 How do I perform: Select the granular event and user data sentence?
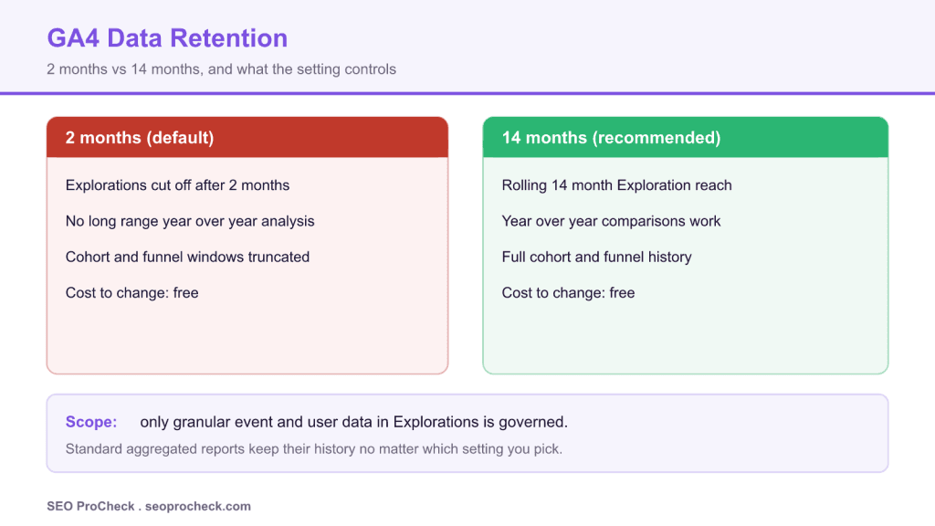pyautogui.click(x=353, y=422)
